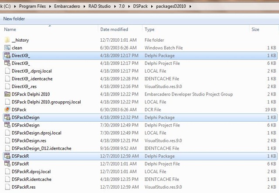Select the clean batch file icon

pos(7,48)
